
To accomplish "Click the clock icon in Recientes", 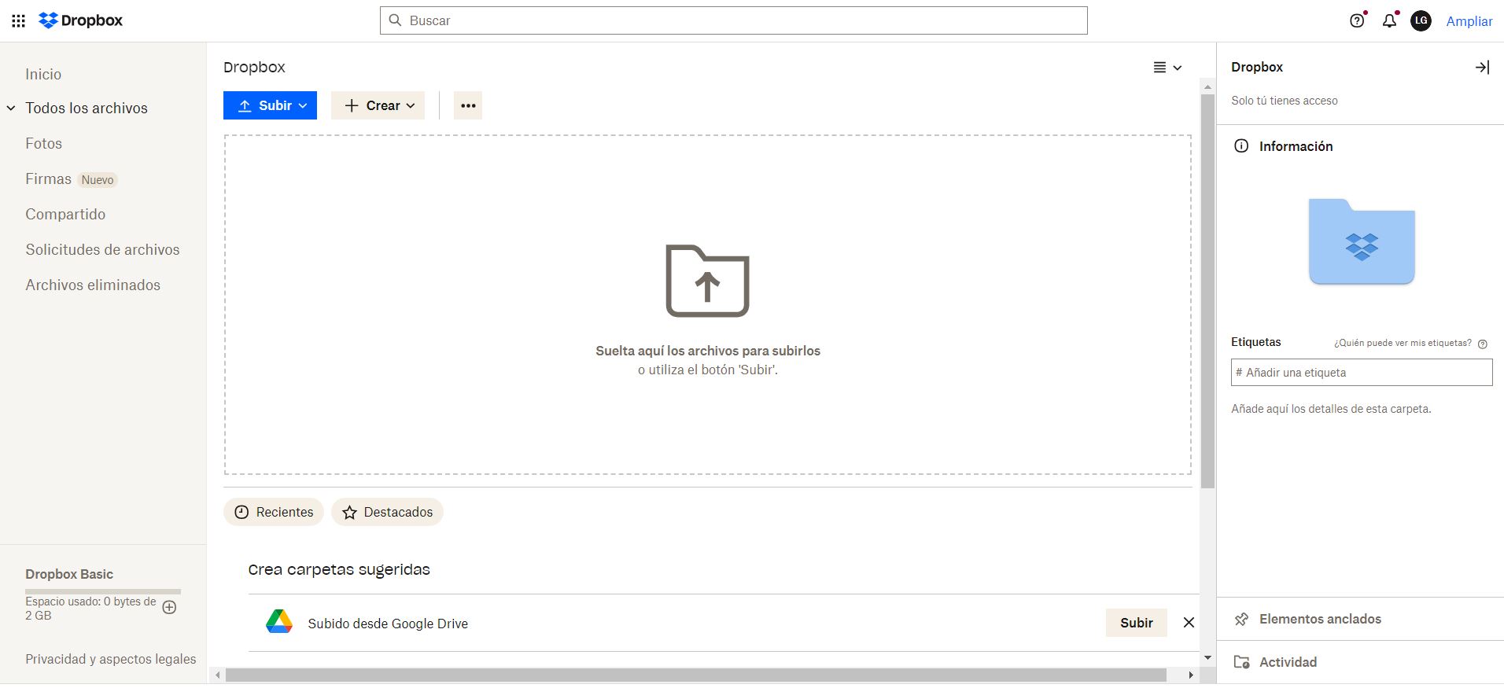I will click(x=241, y=512).
